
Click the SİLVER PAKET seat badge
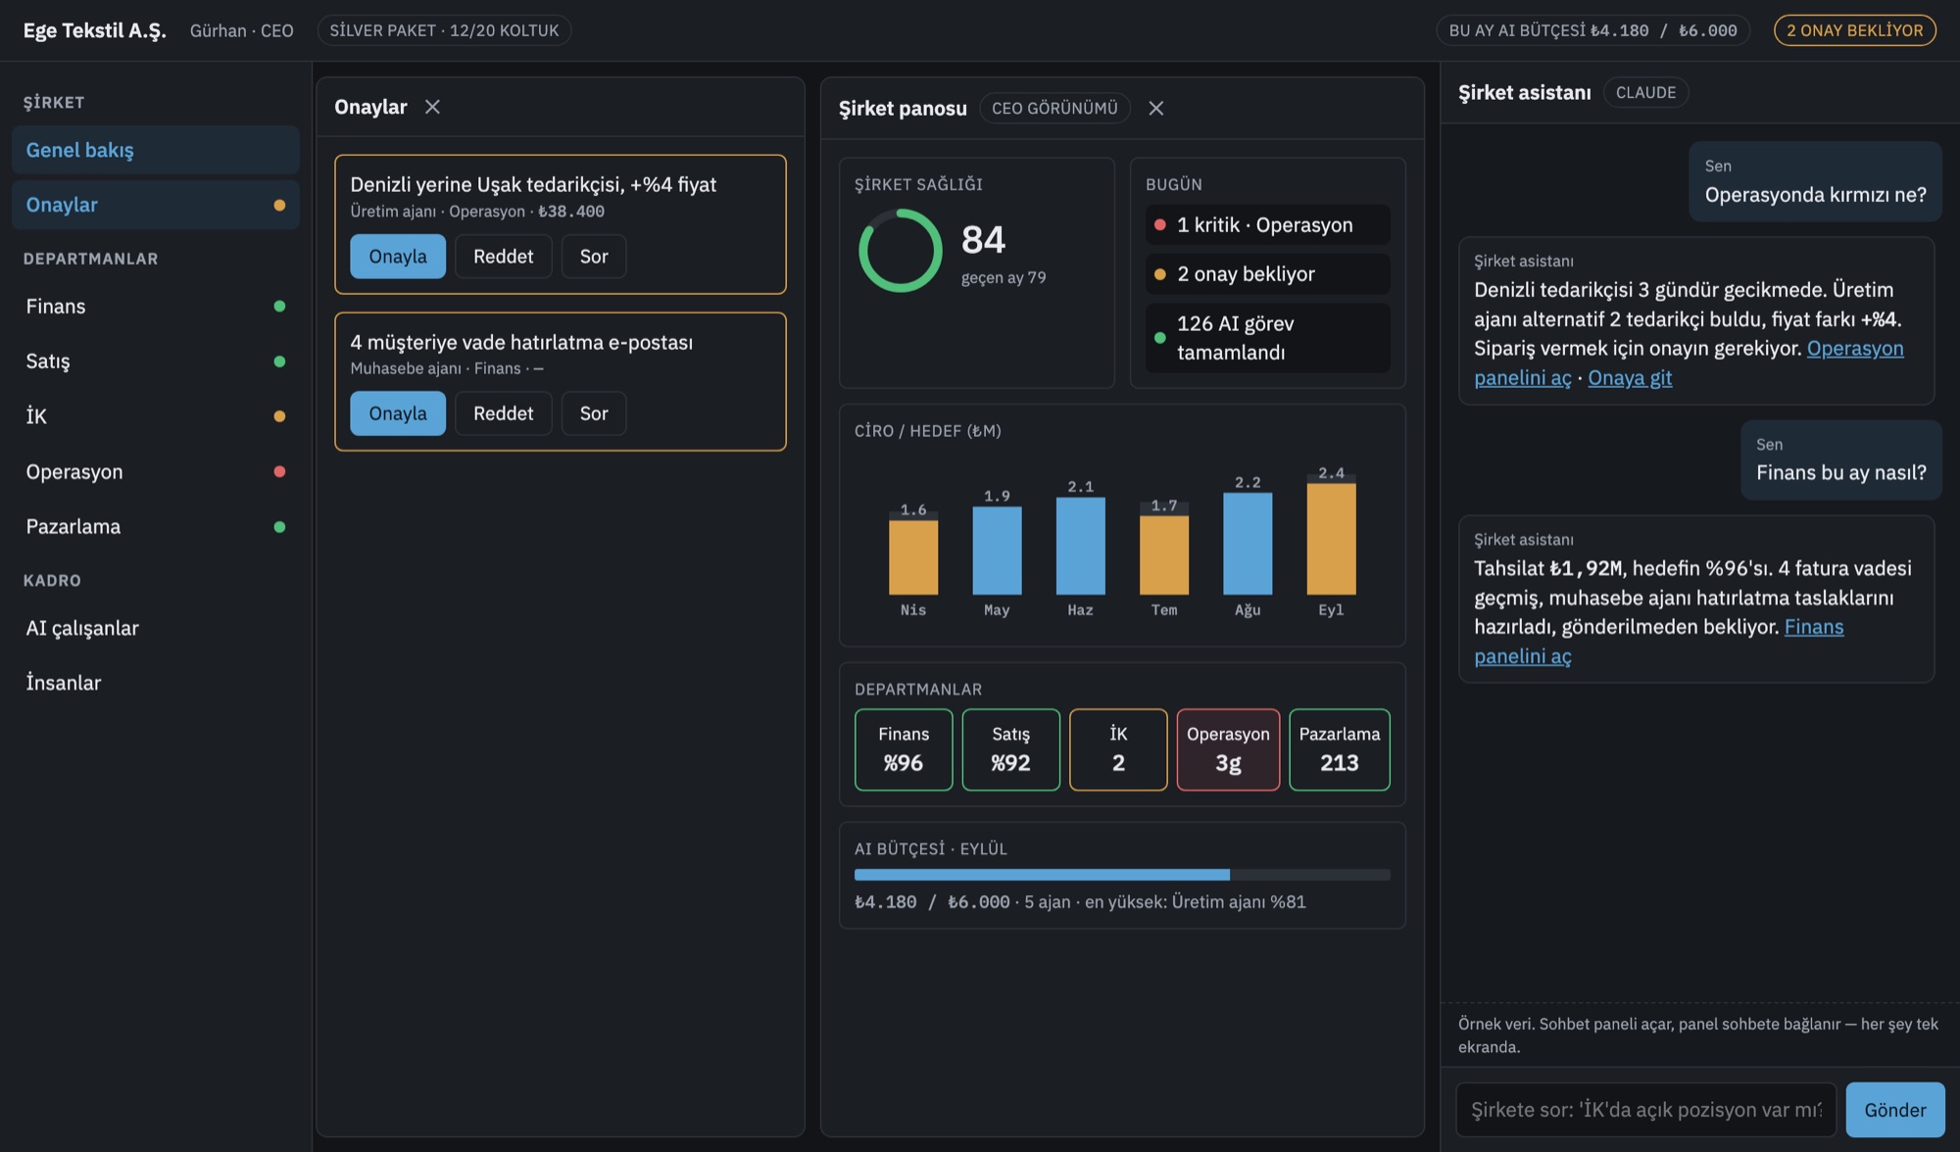[x=444, y=30]
